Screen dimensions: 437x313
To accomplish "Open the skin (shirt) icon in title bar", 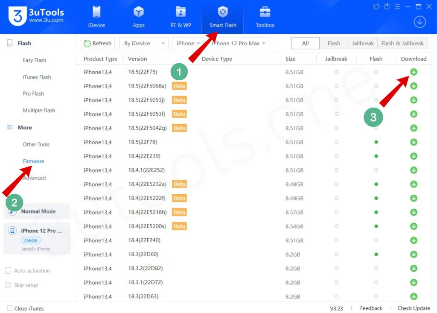I will (376, 6).
